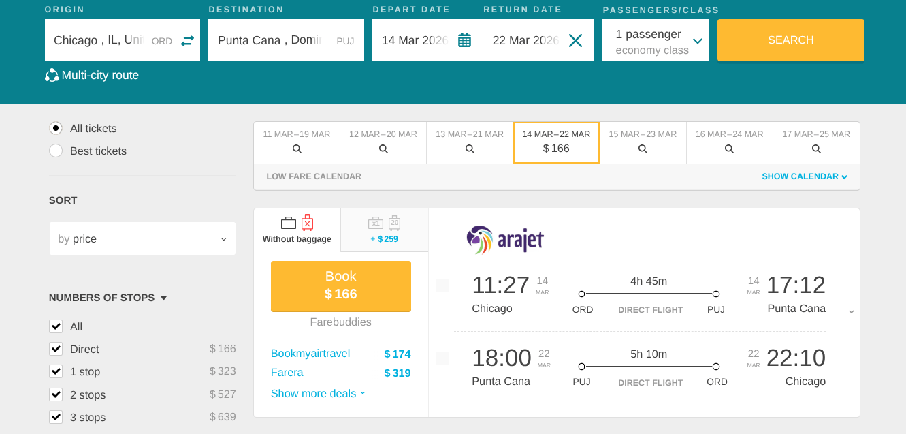Select the All tickets radio button

[x=56, y=129]
